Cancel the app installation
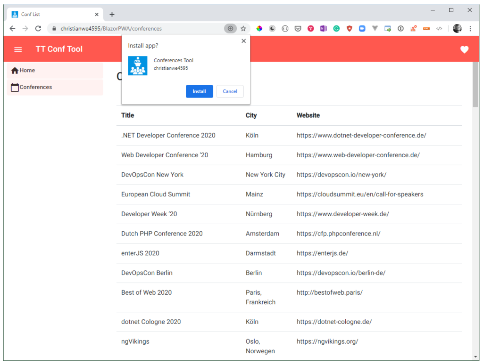Screen dimensions: 483x364 tap(230, 91)
